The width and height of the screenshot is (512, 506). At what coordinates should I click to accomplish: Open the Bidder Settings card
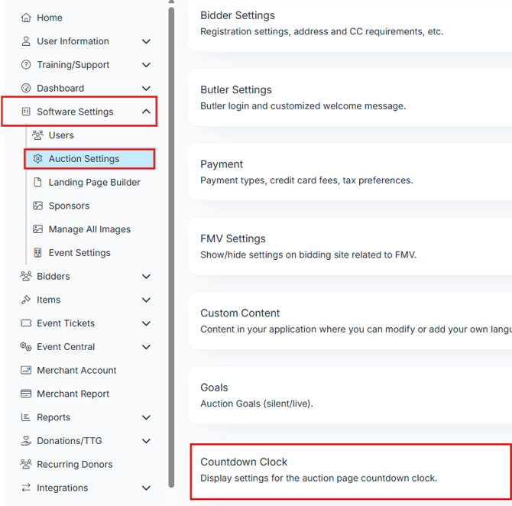[x=350, y=23]
